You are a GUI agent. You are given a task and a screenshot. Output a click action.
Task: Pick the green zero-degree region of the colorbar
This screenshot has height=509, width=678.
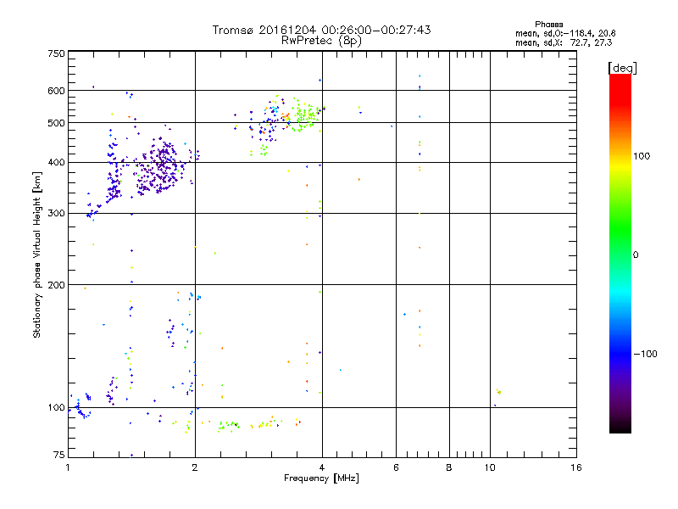(620, 254)
